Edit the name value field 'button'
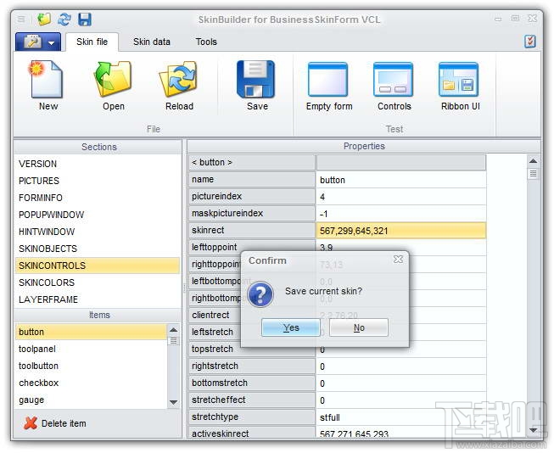Viewport: 554px width, 453px height. [401, 180]
